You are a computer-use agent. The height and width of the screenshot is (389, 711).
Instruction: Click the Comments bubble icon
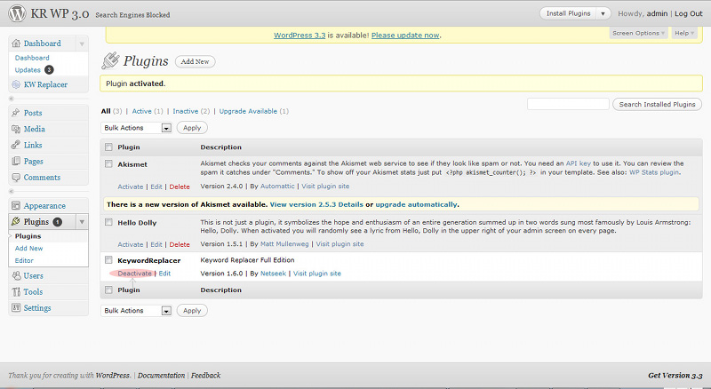coord(16,178)
